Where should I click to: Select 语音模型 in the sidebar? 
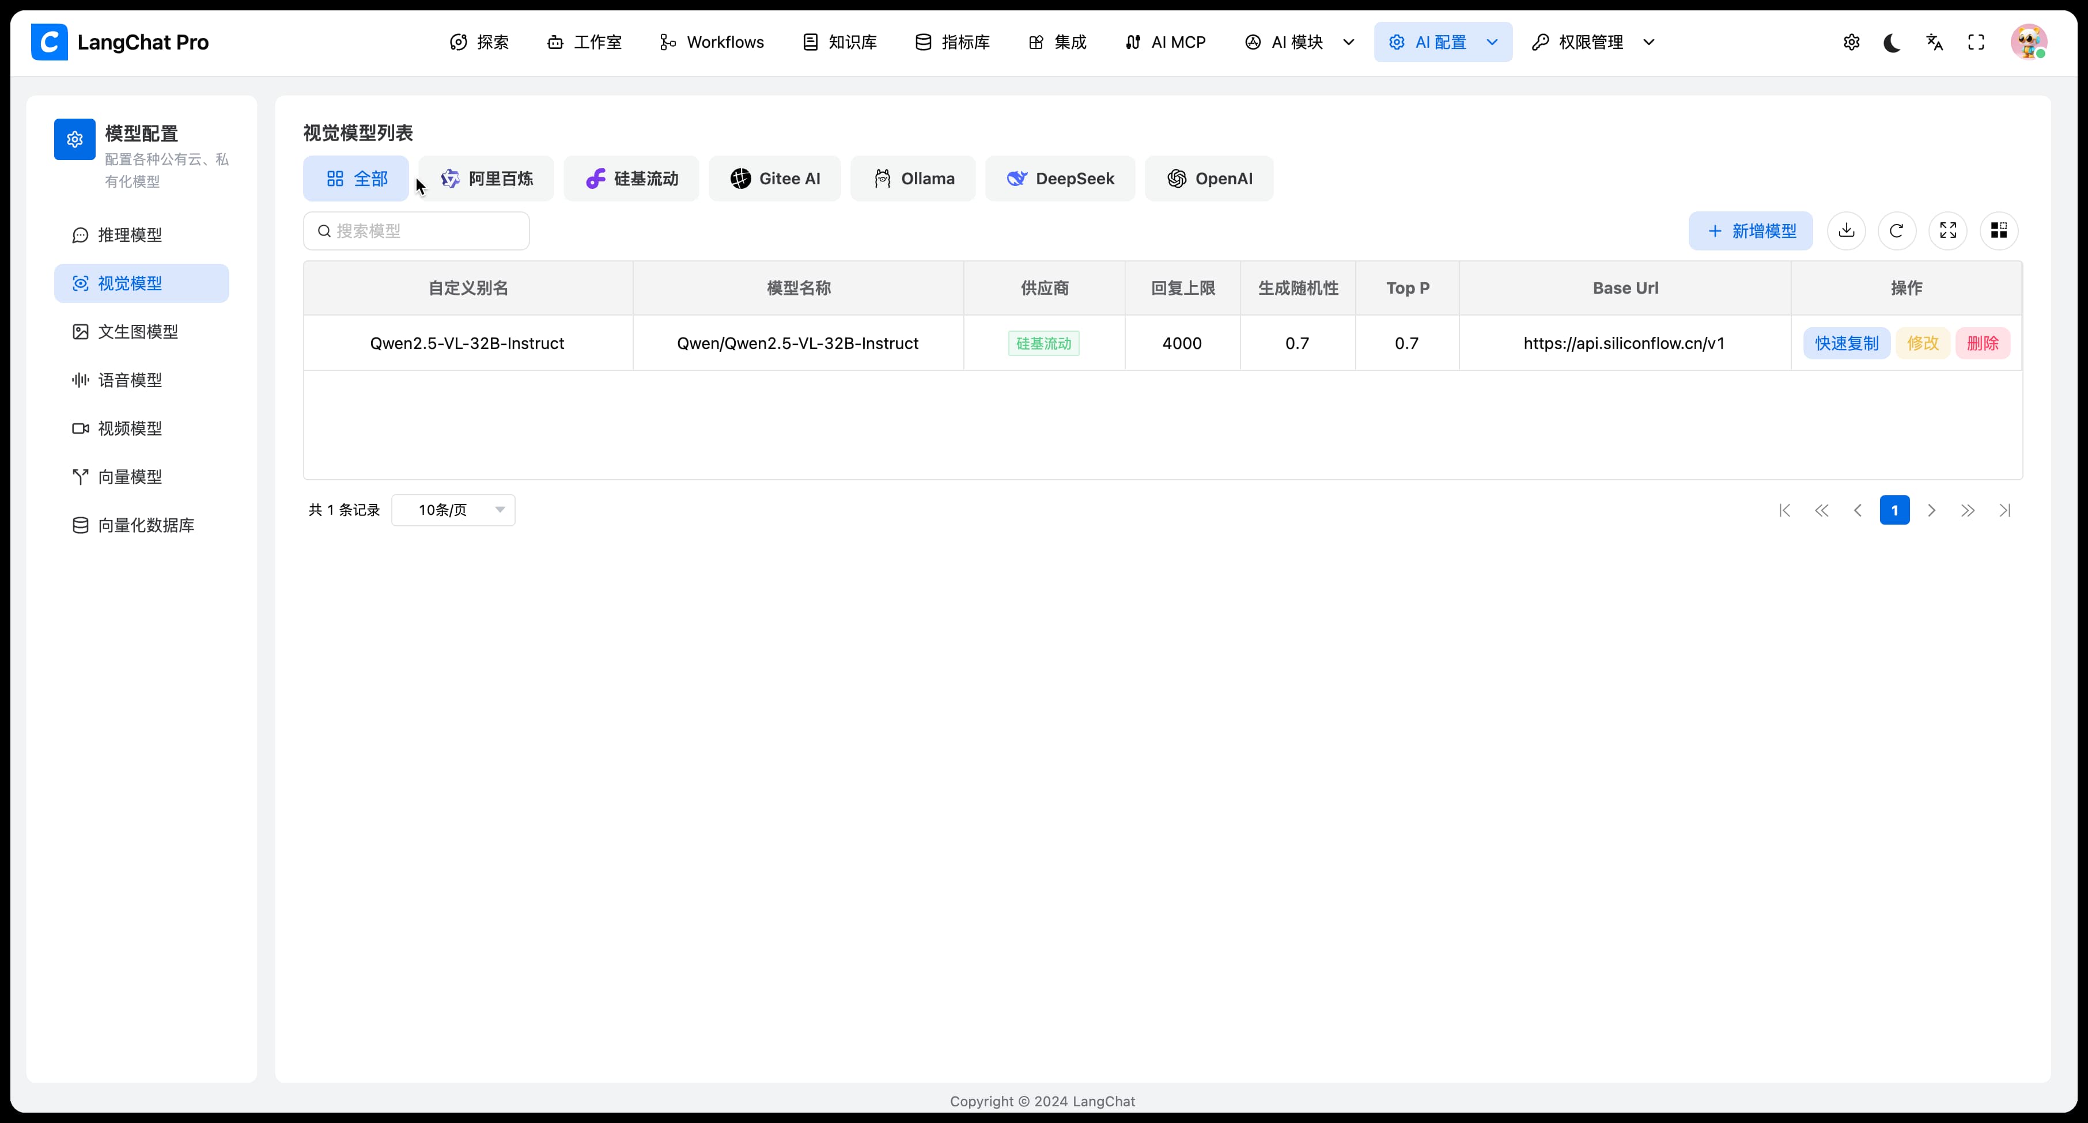[142, 380]
